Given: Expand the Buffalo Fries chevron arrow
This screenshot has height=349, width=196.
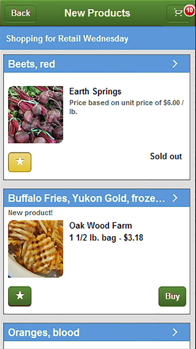Looking at the screenshot, I should pos(175,198).
